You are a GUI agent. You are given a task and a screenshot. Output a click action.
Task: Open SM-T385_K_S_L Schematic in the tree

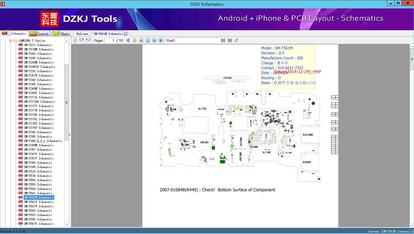43,141
